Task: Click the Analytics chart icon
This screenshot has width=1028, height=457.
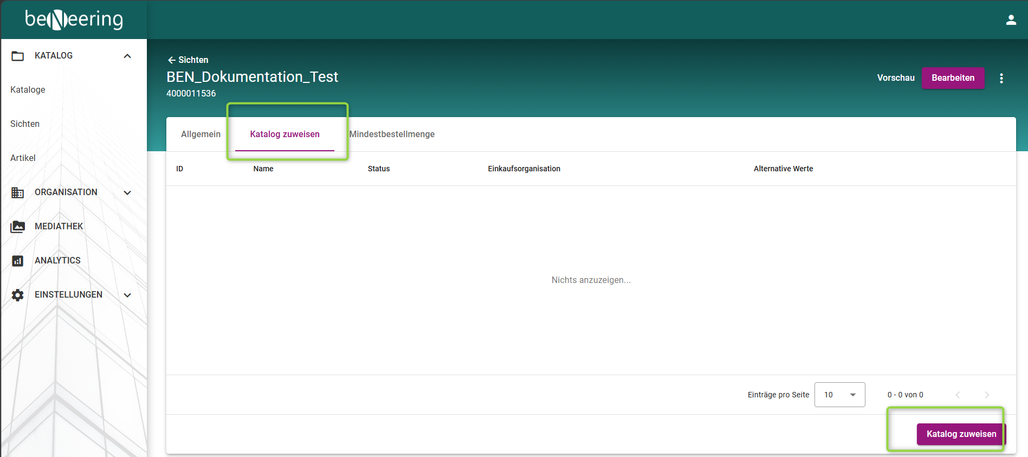Action: [x=18, y=261]
